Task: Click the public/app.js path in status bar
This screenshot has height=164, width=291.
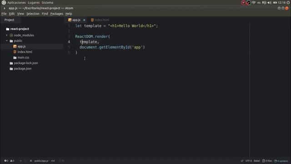Action: tap(41, 161)
